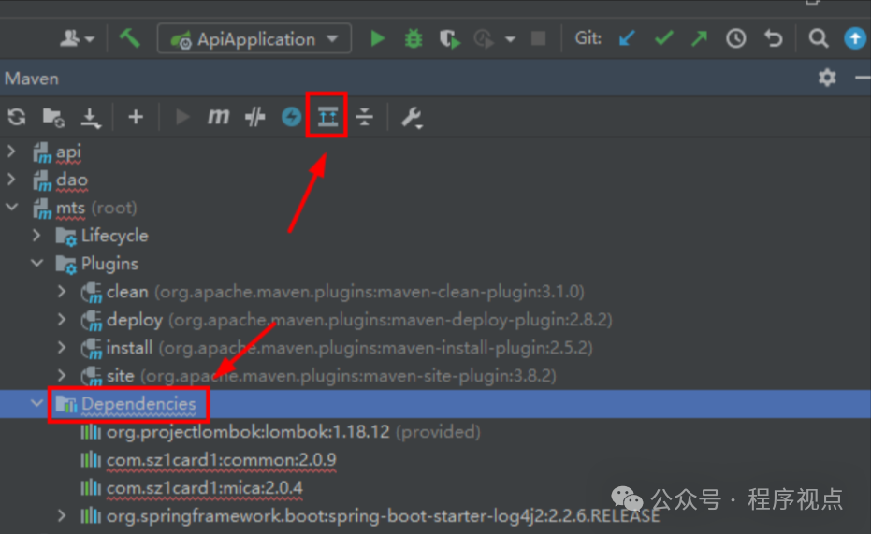Update project via Git blue arrow

point(627,39)
